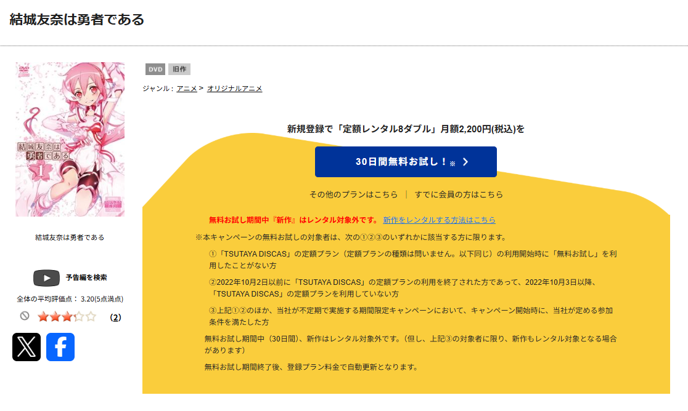
Task: Click the DVD badge
Action: 155,69
